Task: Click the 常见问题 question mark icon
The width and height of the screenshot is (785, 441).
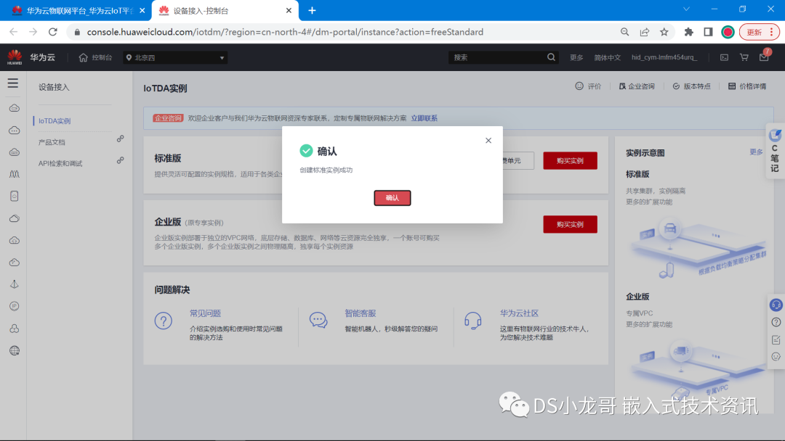Action: coord(163,320)
